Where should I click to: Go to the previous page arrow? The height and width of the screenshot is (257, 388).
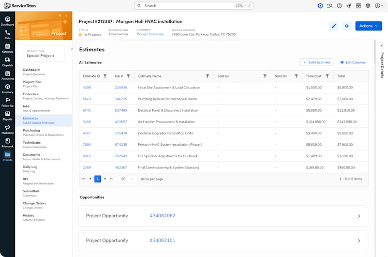coord(90,179)
